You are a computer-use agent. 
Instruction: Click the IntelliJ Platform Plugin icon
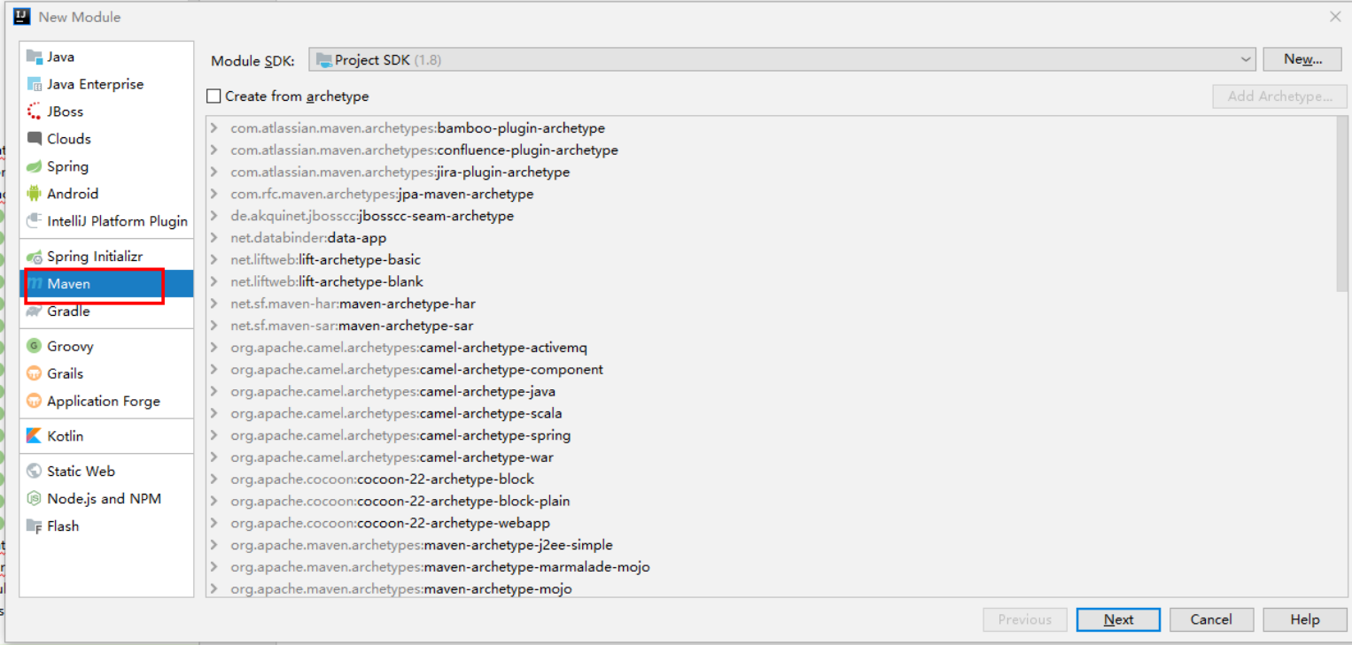click(x=35, y=221)
